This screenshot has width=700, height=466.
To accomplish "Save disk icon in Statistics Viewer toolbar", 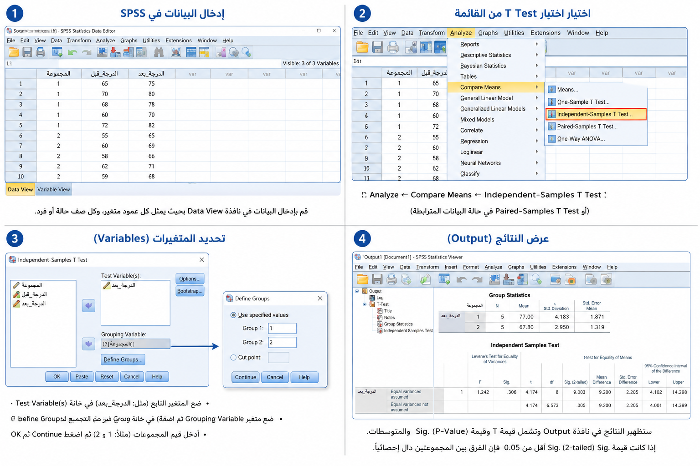I will [x=377, y=279].
